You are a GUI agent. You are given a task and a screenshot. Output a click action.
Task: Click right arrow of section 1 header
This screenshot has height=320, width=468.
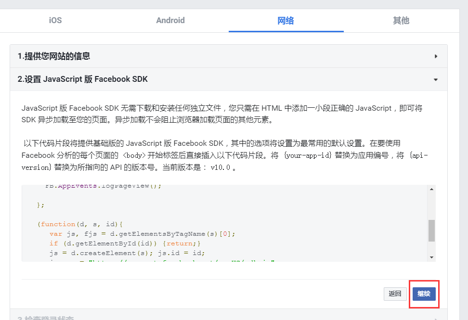[436, 56]
